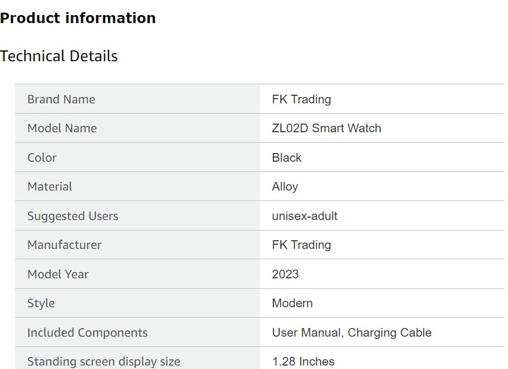Click the Technical Details heading
This screenshot has width=508, height=369.
59,56
